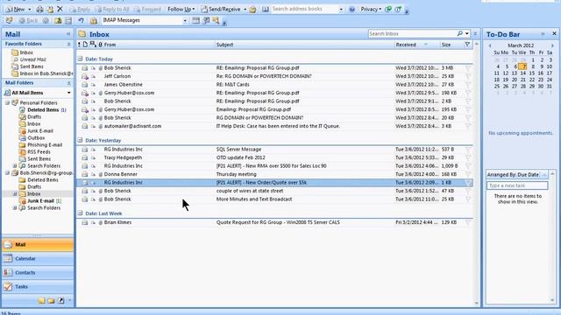Click the filter funnel column header icon

click(467, 45)
